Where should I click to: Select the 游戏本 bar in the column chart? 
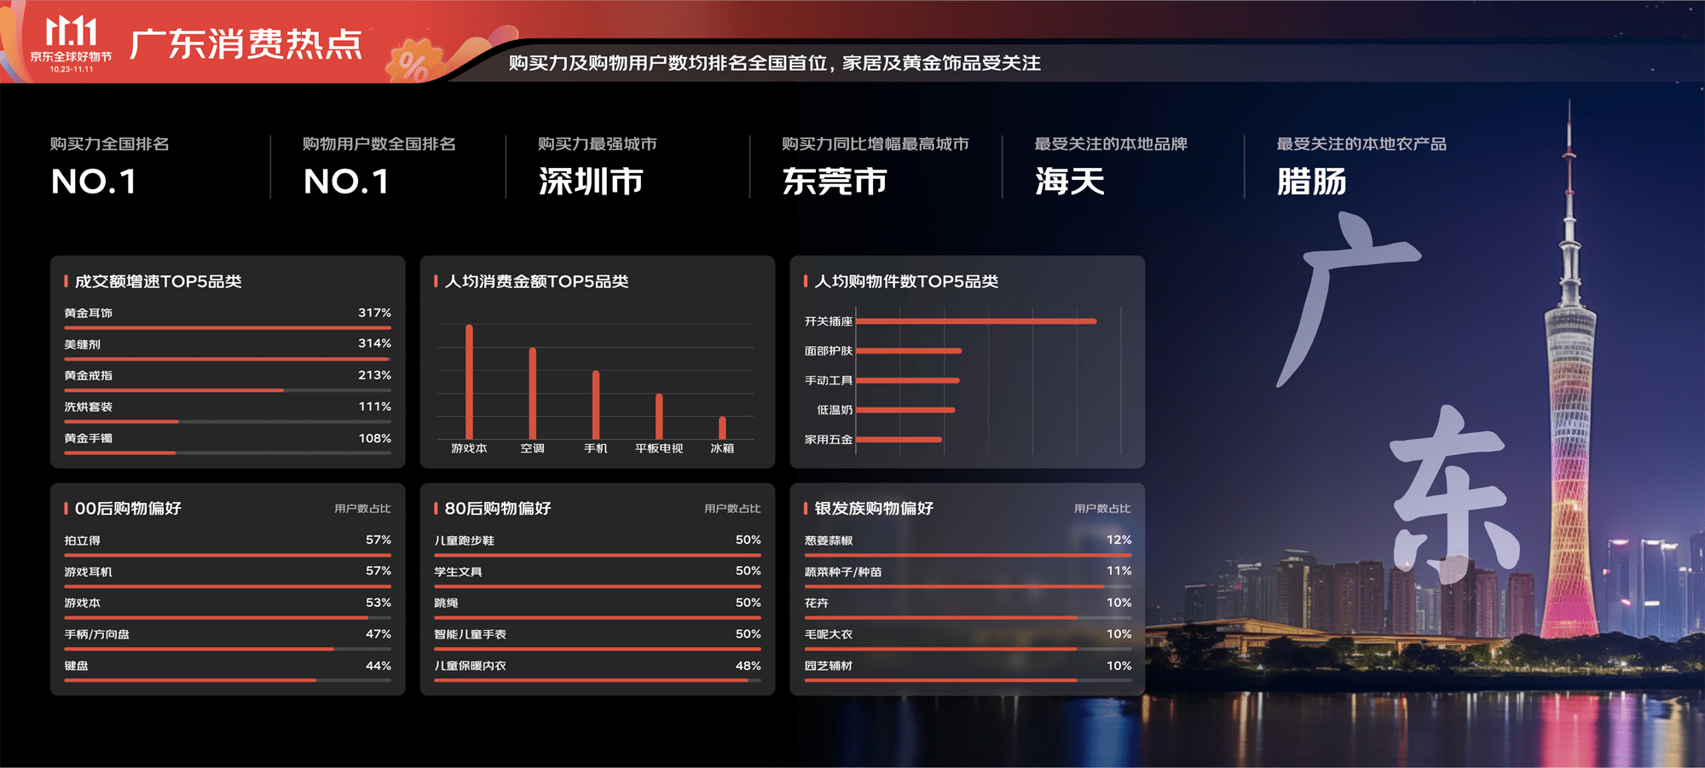pos(469,382)
